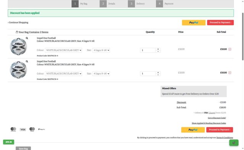Change the delivery country from USA
The image size is (244, 150).
(x=212, y=113)
